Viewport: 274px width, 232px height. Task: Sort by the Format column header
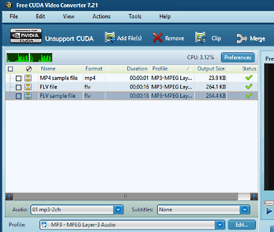click(94, 68)
